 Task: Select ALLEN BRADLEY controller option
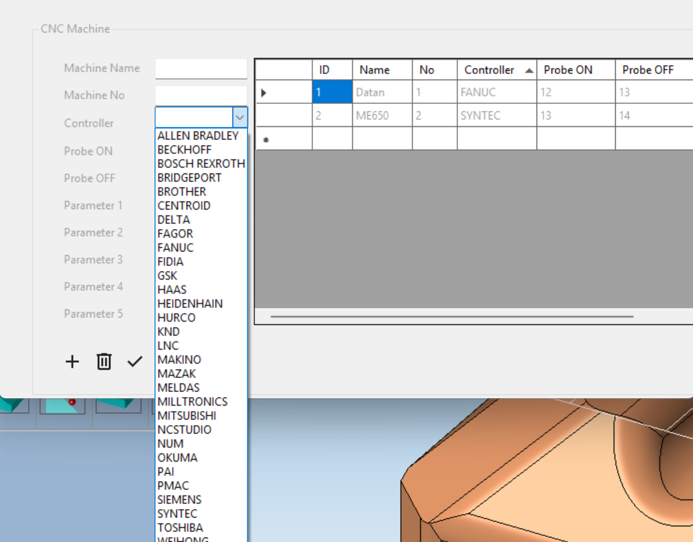[x=198, y=136]
